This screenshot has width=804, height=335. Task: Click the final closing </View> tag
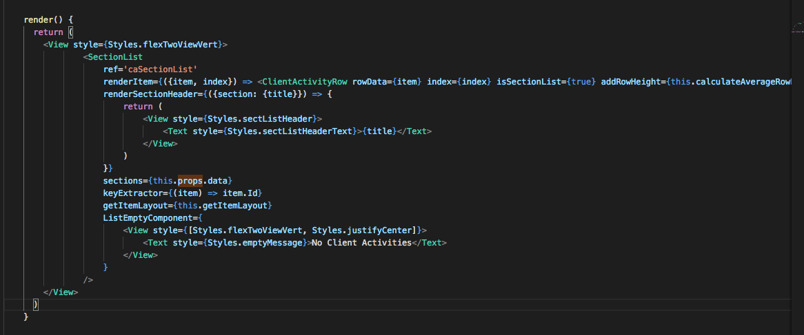[x=61, y=292]
